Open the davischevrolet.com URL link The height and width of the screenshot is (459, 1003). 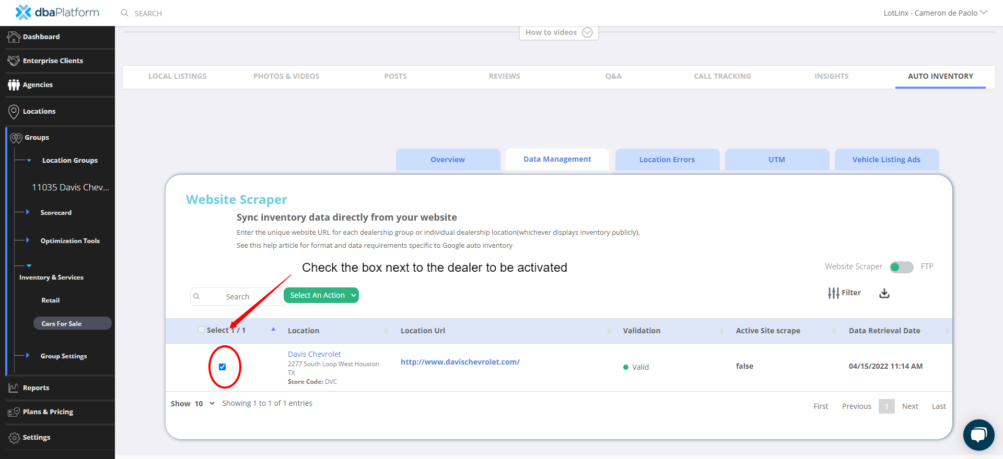click(x=460, y=362)
